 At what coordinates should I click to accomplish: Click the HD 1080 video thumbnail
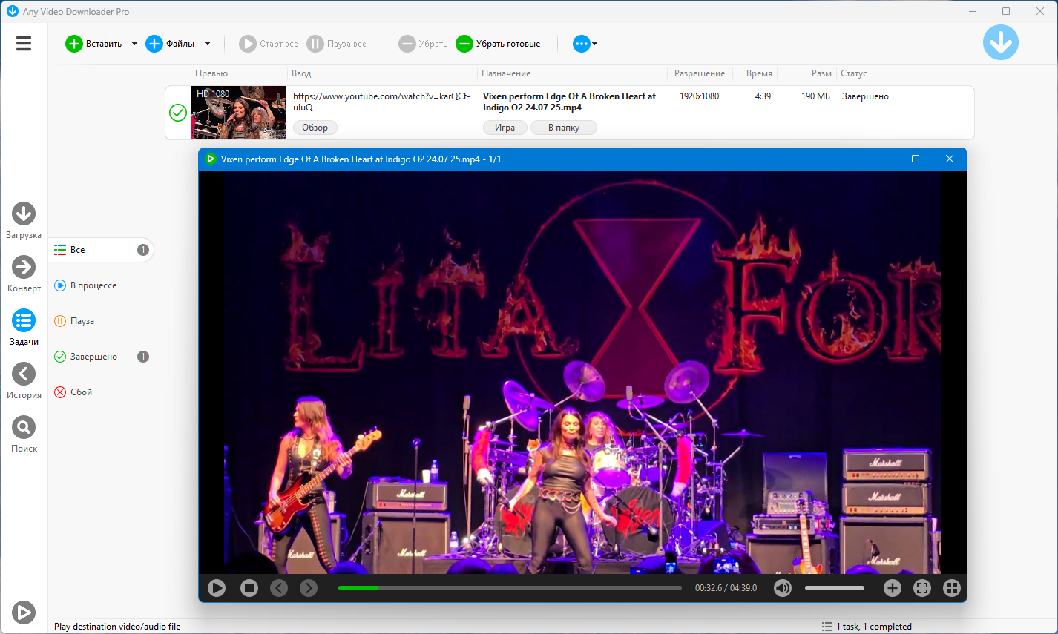[x=239, y=113]
